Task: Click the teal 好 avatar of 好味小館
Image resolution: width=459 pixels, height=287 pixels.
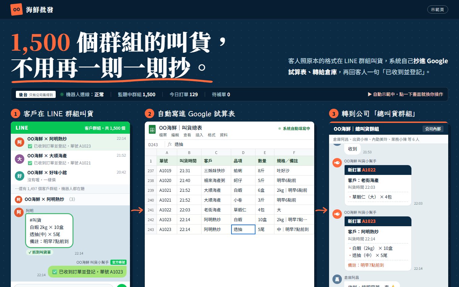Action: (x=20, y=176)
